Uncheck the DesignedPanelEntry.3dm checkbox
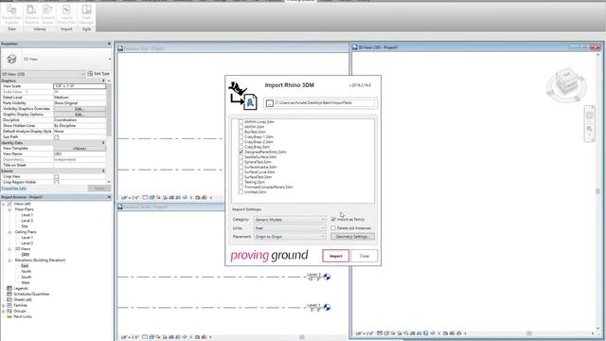Viewport: 606px width, 341px height. click(241, 152)
